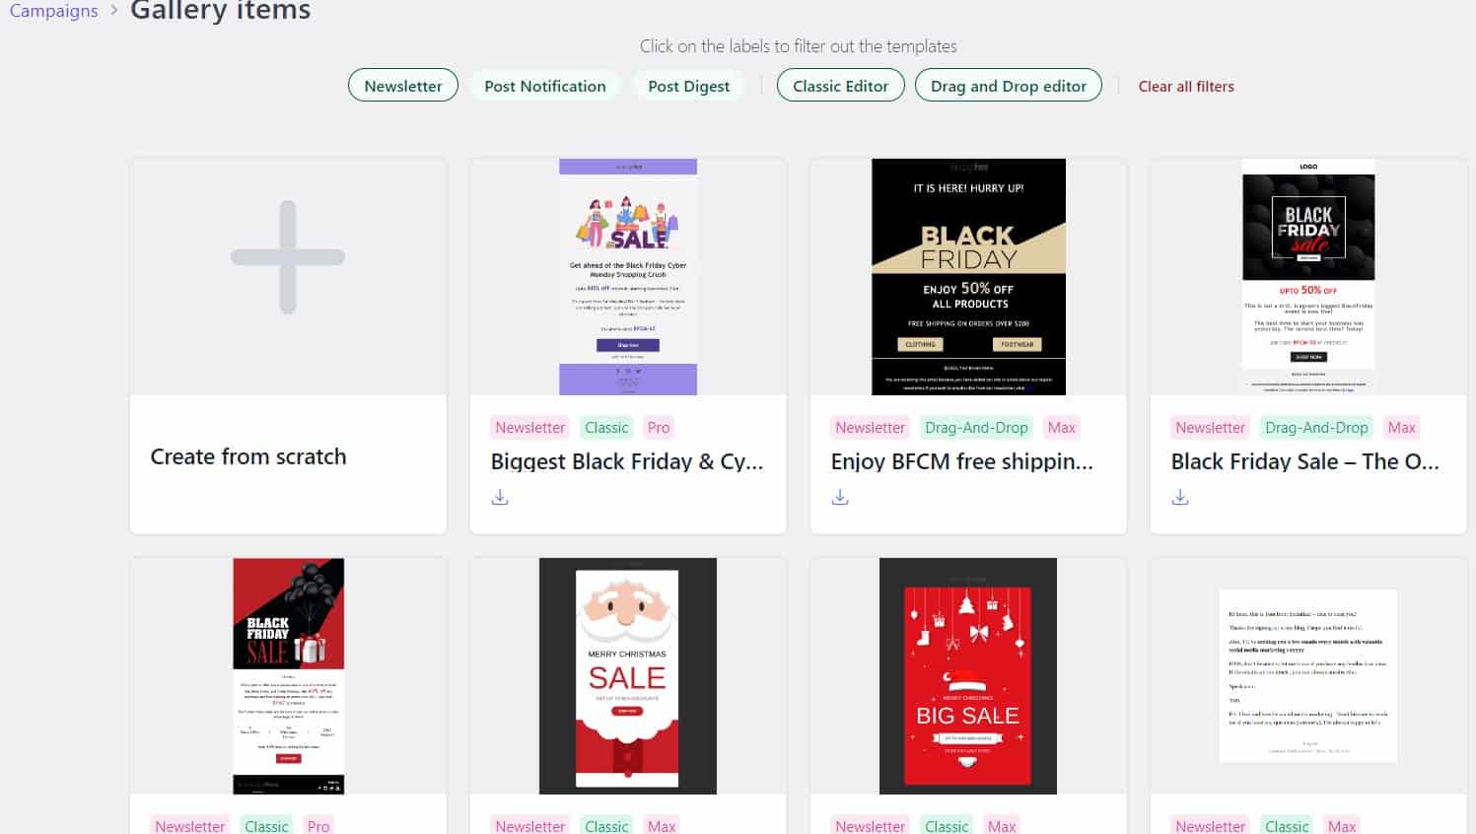Toggle the Post Notification filter
The height and width of the screenshot is (834, 1476).
[545, 86]
